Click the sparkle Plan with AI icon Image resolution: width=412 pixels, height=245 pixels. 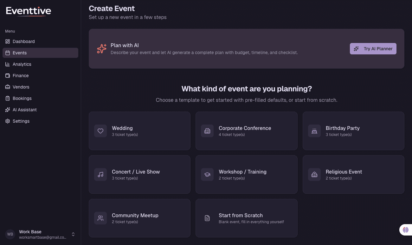point(102,49)
